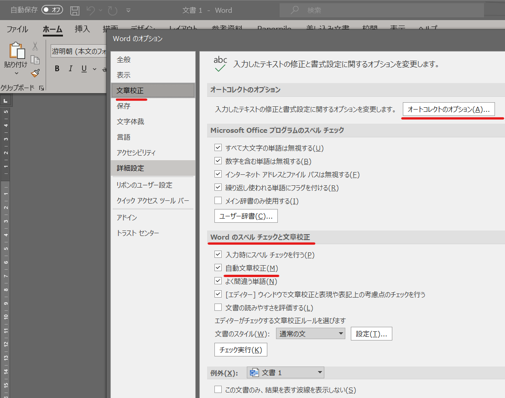Uncheck 自動文章校正 checkbox

(x=218, y=267)
